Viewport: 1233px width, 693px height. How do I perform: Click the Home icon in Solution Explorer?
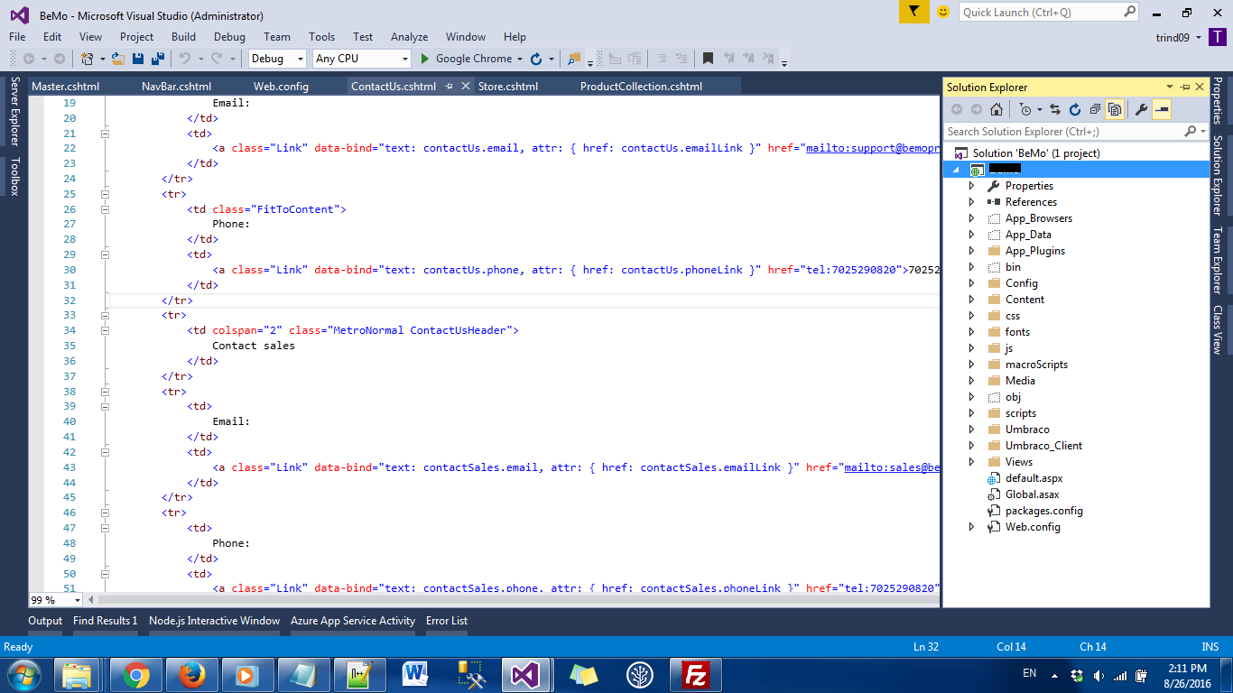point(997,109)
